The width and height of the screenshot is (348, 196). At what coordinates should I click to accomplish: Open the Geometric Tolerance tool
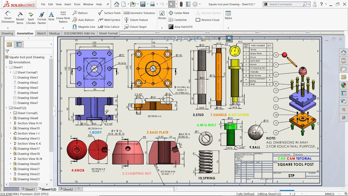tap(139, 13)
